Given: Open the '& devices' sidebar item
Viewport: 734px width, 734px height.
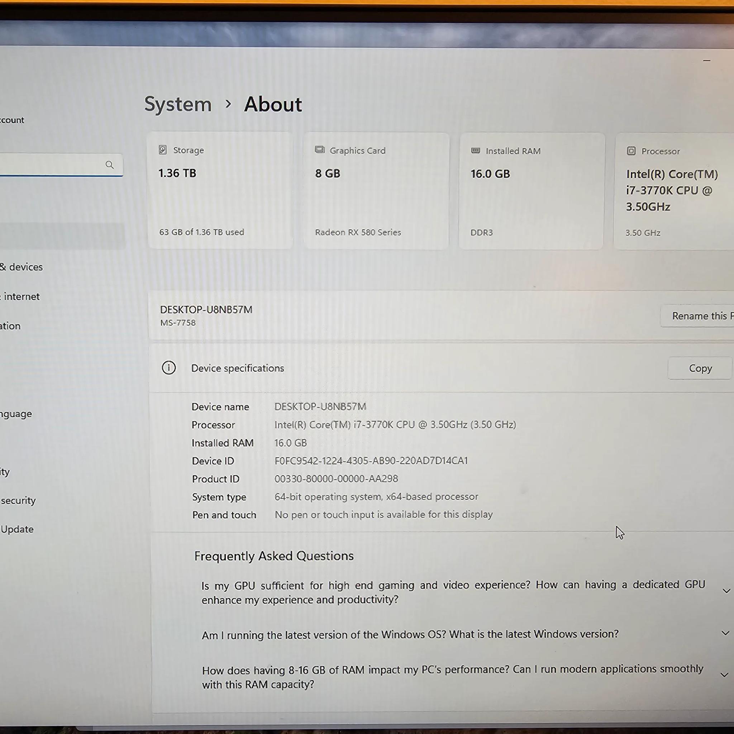Looking at the screenshot, I should pos(22,267).
